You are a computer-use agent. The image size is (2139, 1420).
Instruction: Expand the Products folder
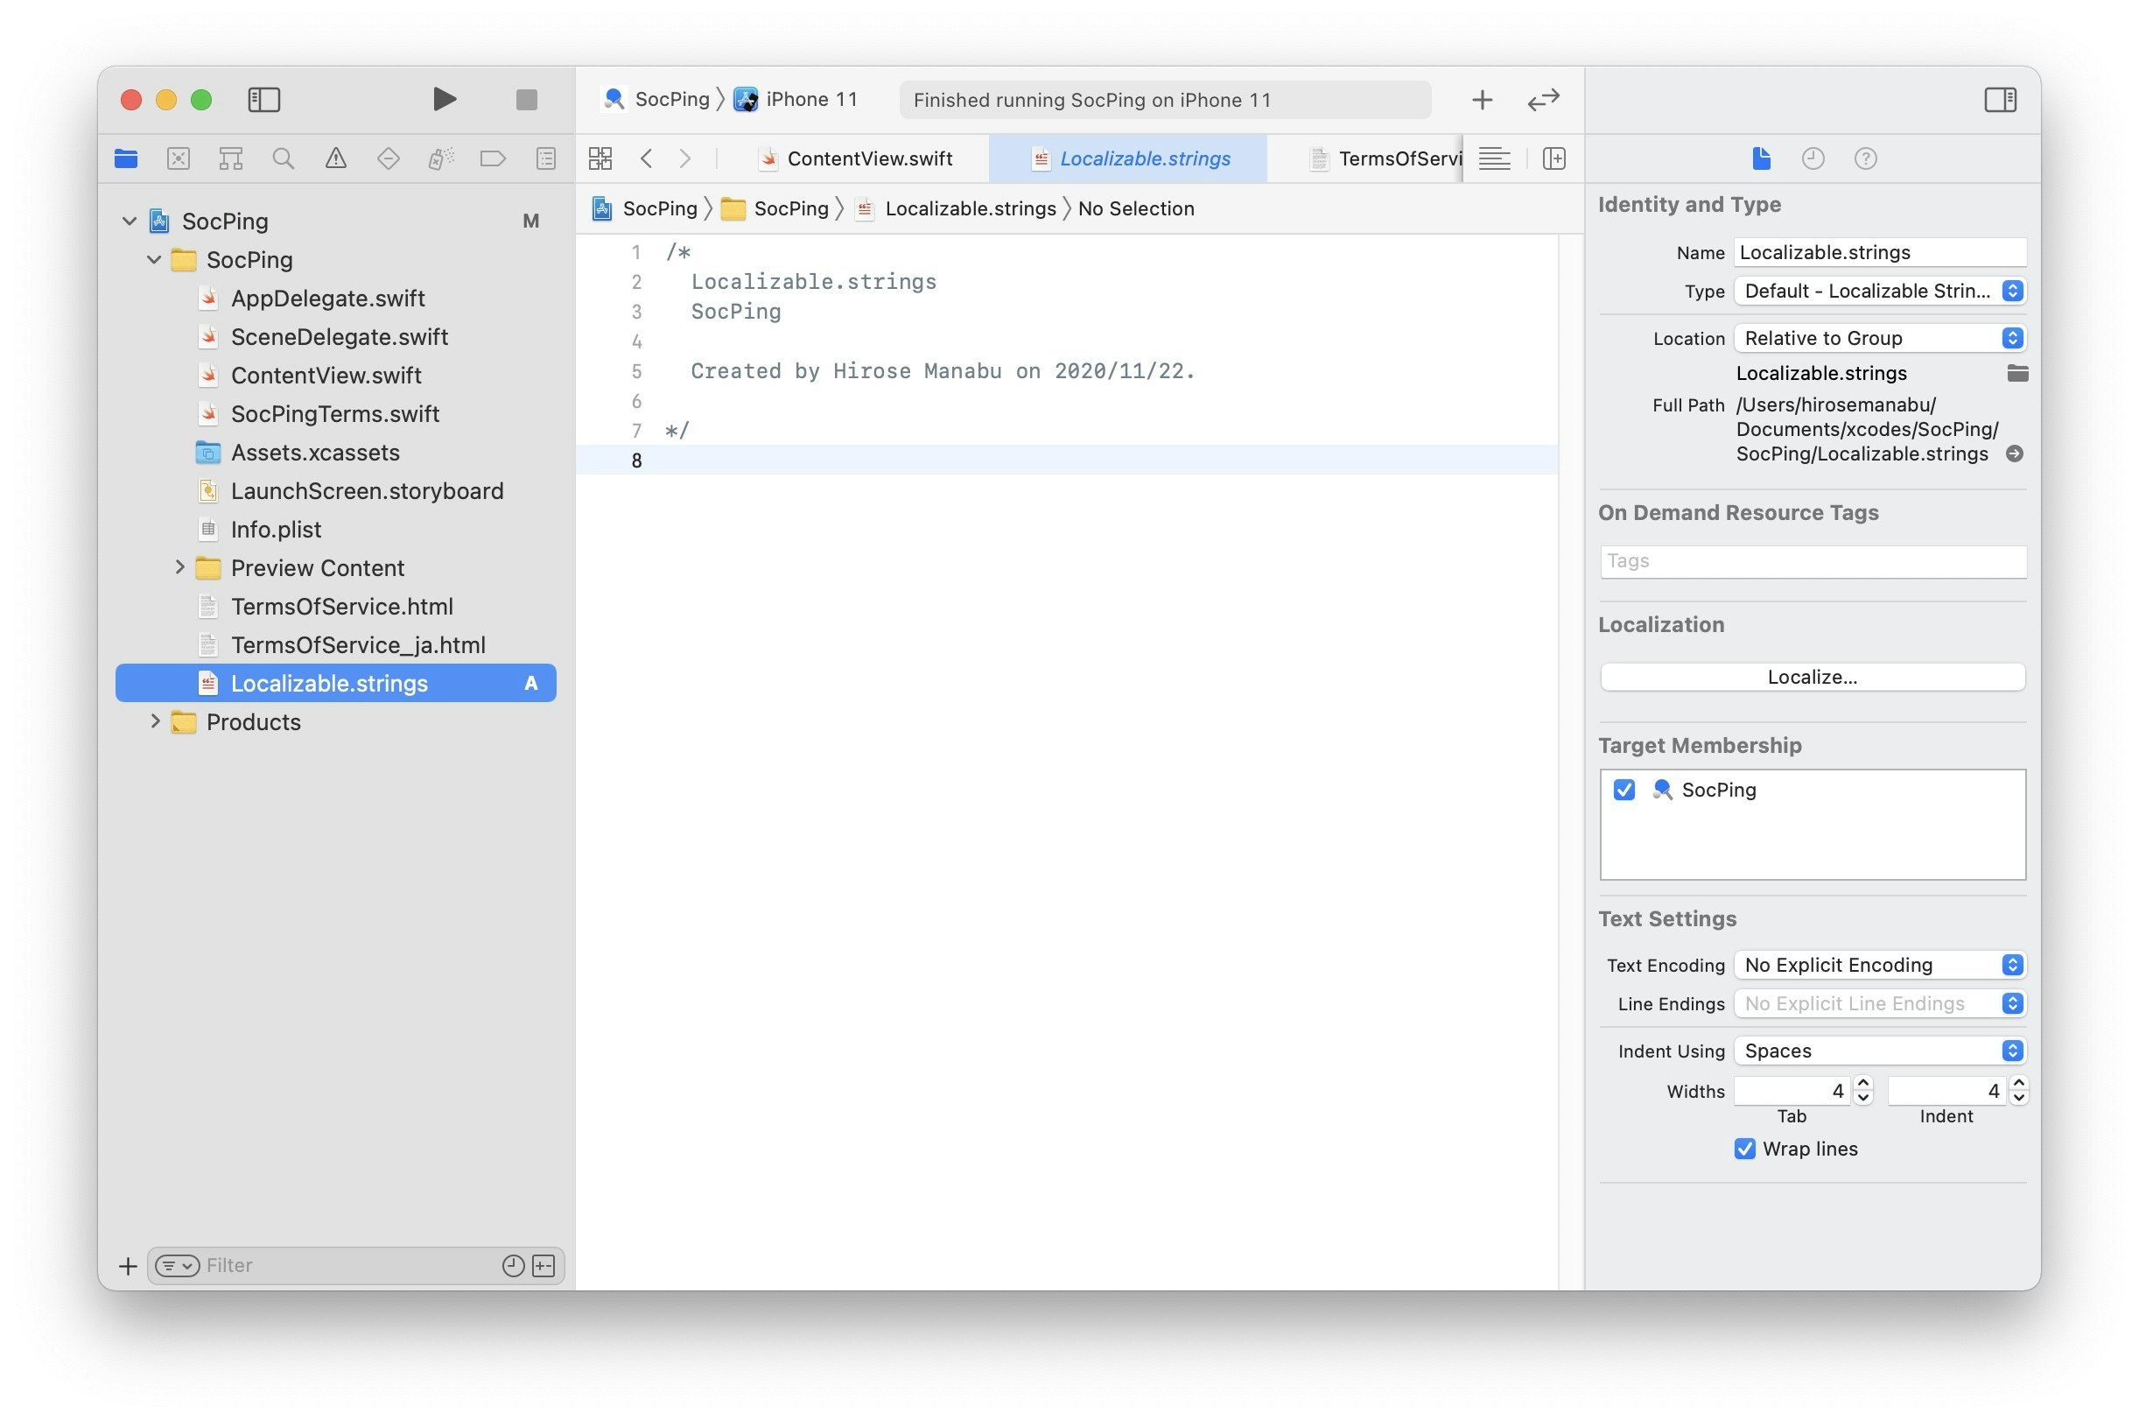pyautogui.click(x=155, y=721)
